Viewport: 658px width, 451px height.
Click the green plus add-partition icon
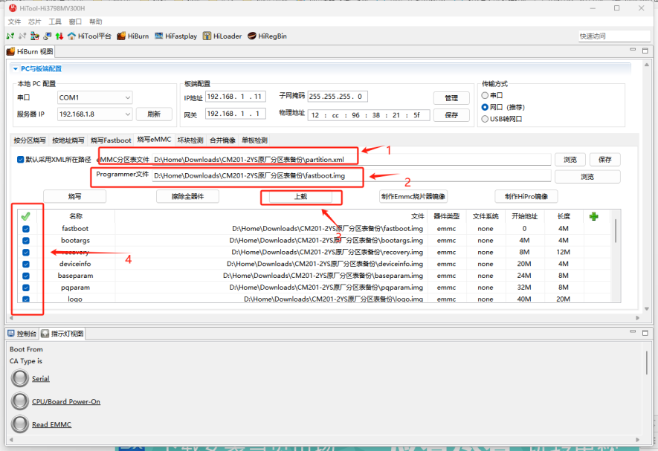[x=593, y=216]
